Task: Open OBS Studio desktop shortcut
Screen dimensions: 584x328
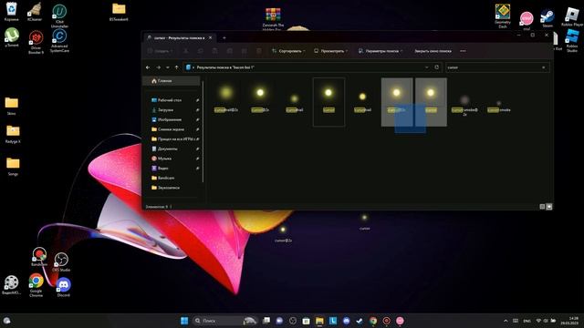Action: click(61, 261)
